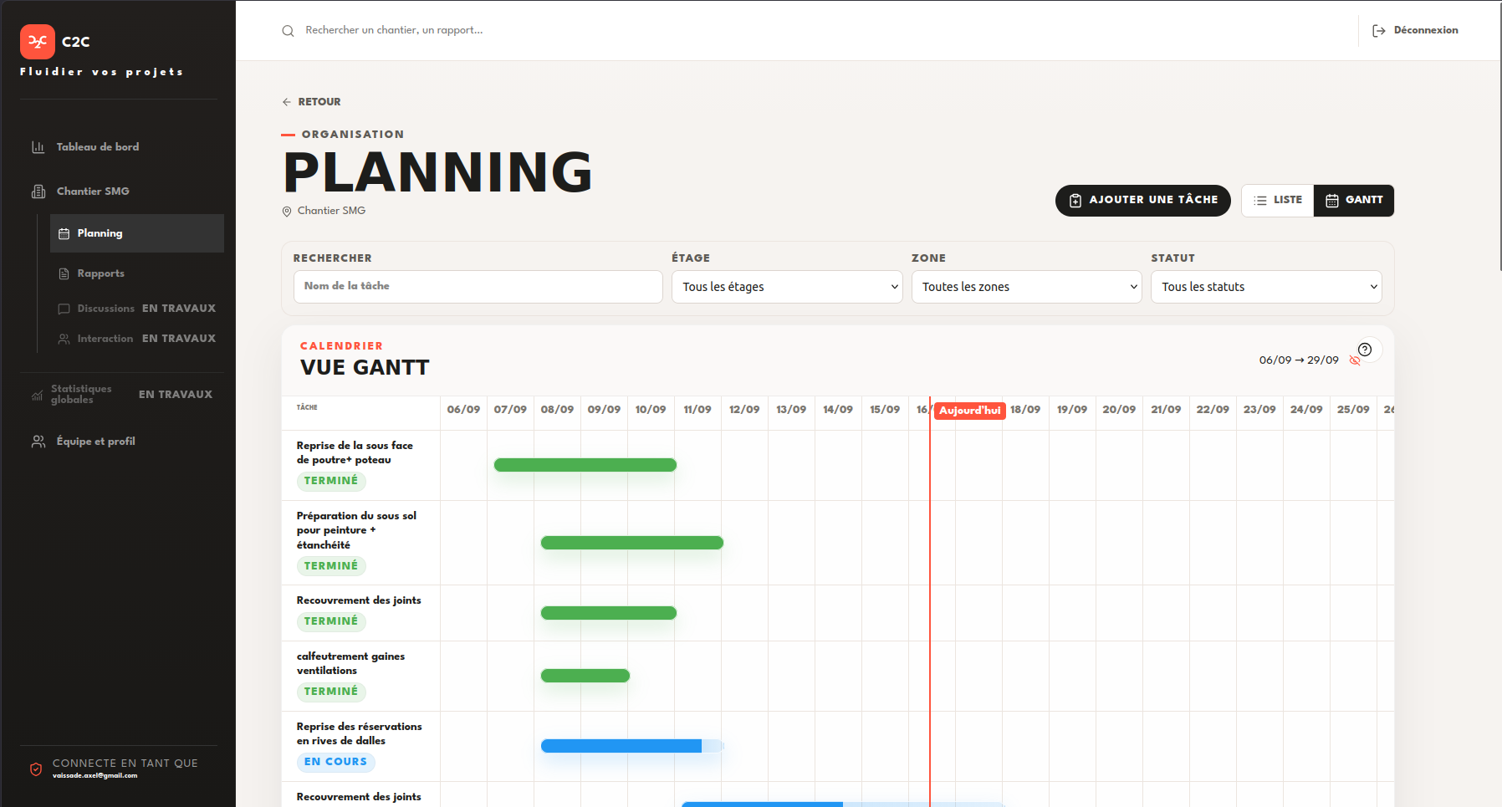Click the Chantier SMG building icon
Viewport: 1502px width, 807px height.
[x=38, y=192]
